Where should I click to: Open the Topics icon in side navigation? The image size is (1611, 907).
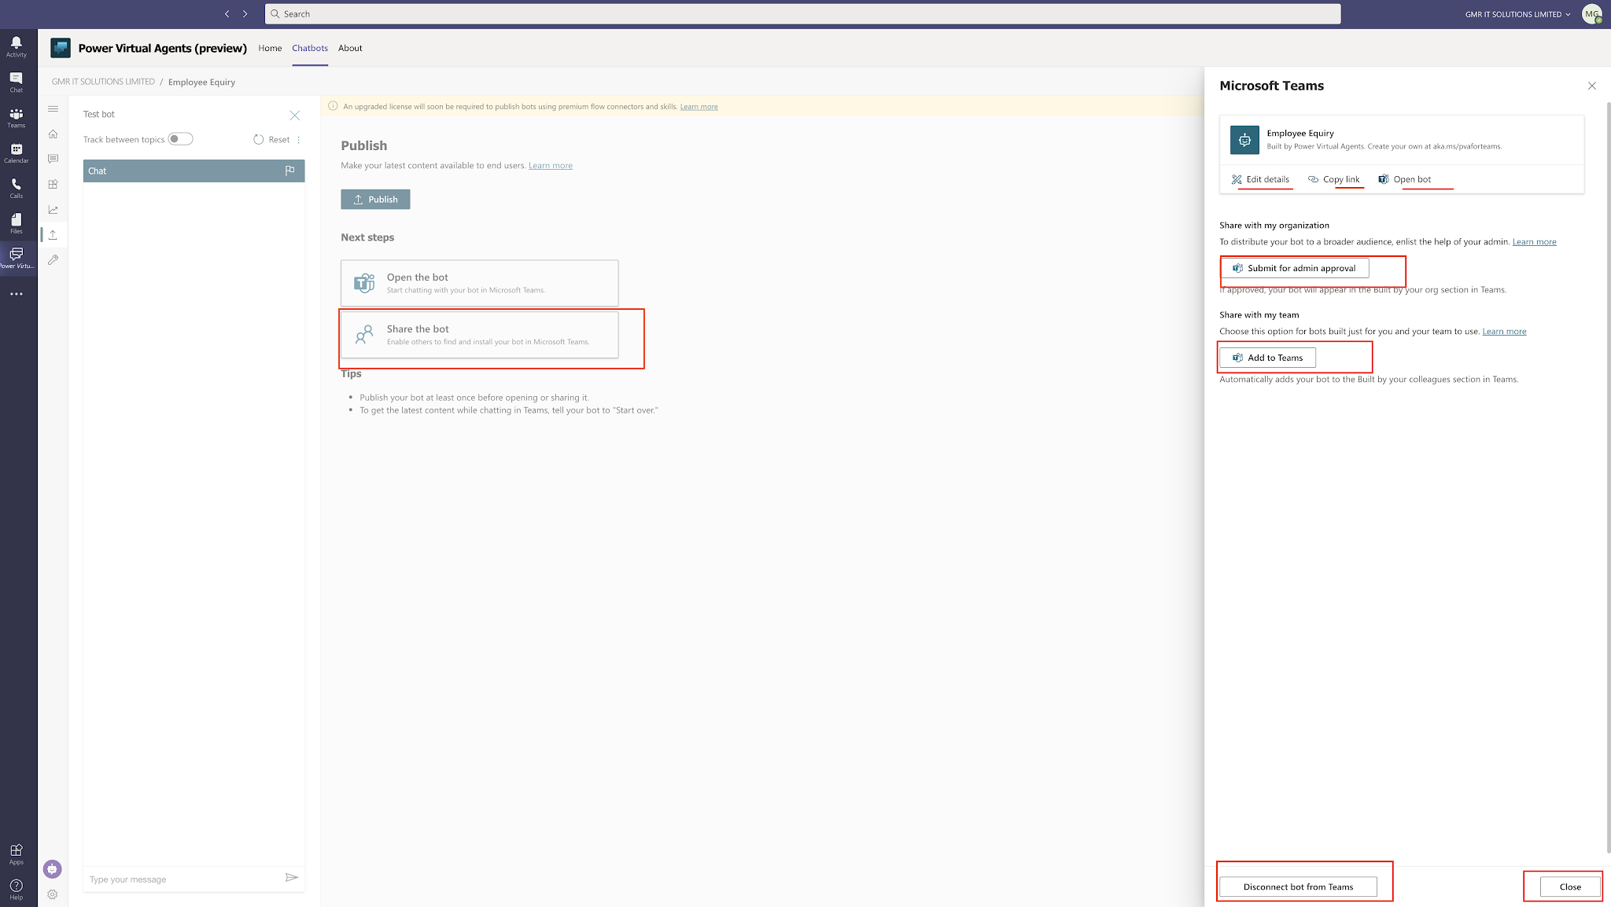click(x=53, y=159)
